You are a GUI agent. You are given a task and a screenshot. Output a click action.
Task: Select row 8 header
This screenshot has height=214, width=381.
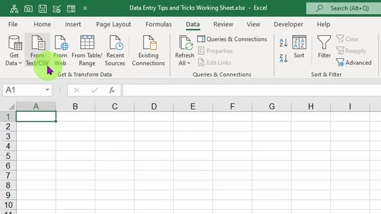[8, 185]
